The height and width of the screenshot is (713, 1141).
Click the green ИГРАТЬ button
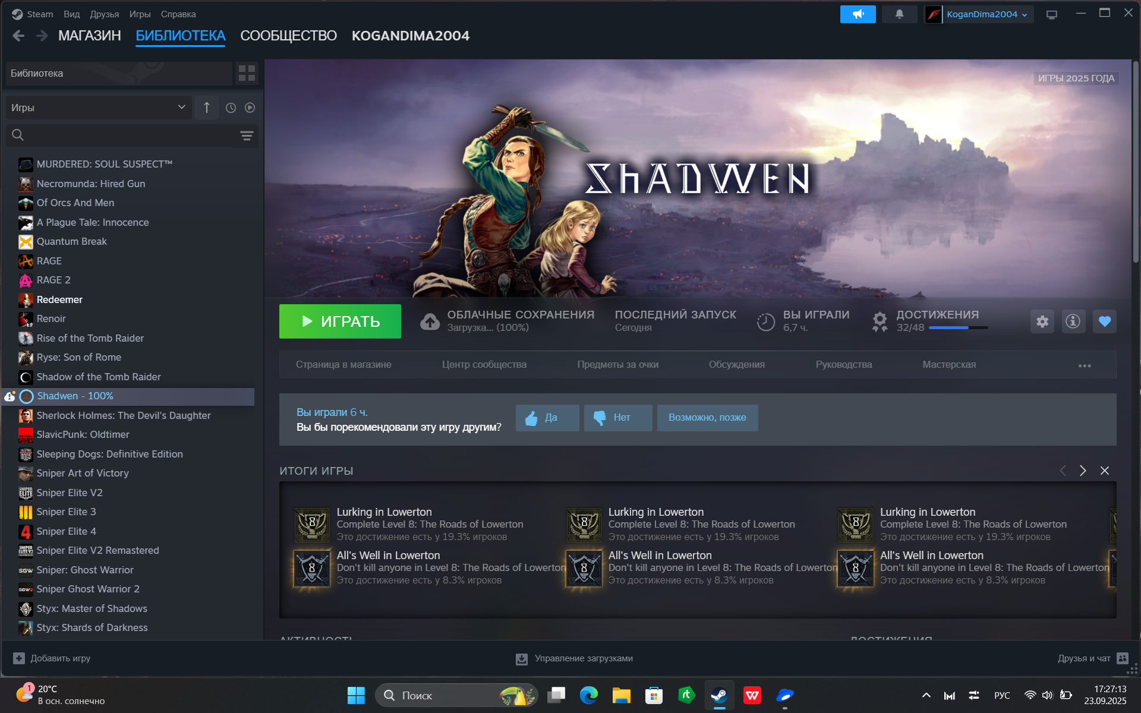340,321
